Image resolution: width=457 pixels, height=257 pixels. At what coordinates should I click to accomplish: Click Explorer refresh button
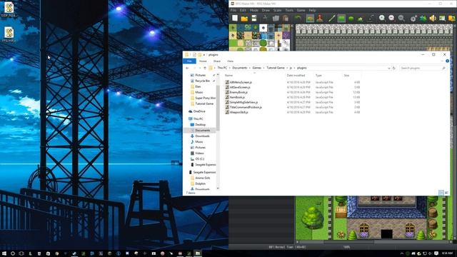pyautogui.click(x=394, y=69)
